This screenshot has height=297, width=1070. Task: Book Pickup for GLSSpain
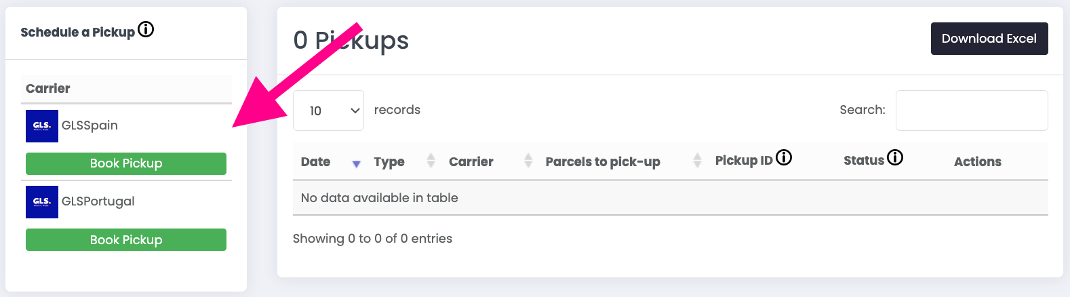point(126,163)
